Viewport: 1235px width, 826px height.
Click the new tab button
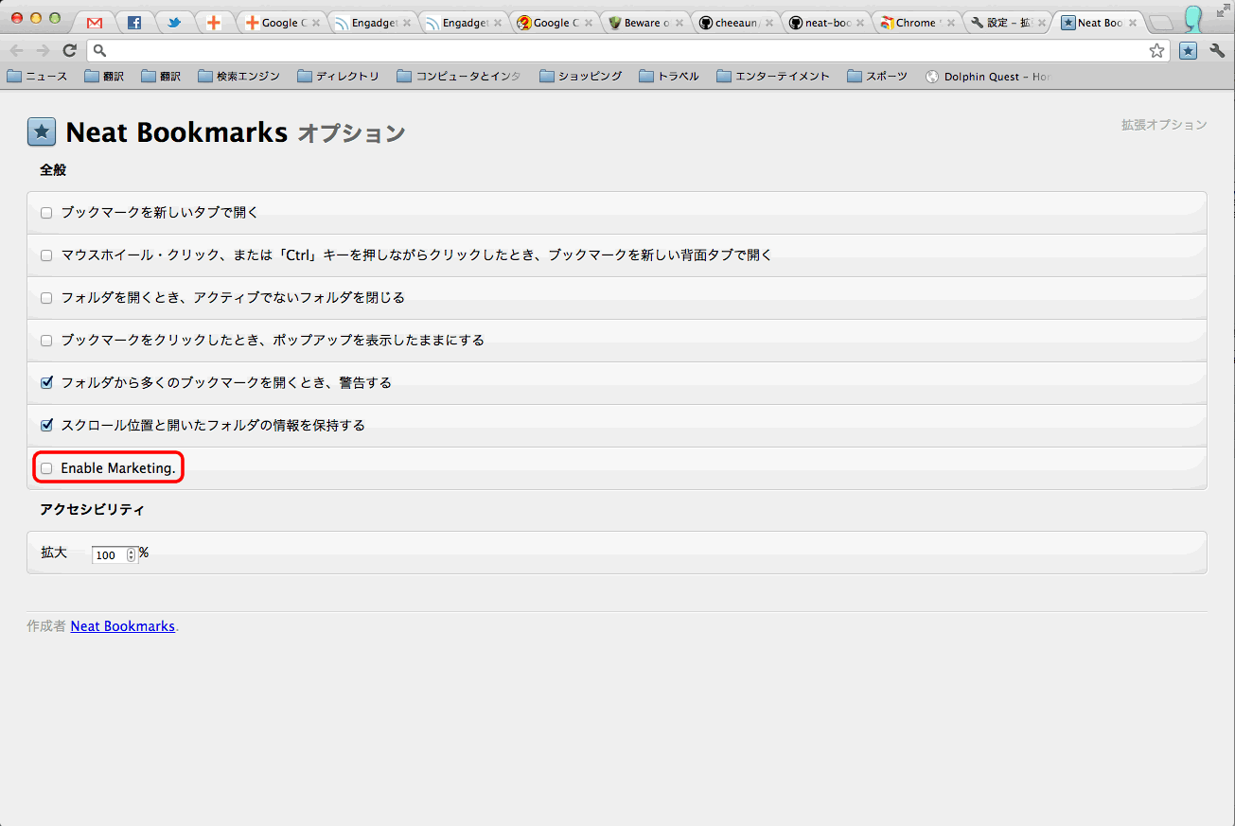point(1161,23)
